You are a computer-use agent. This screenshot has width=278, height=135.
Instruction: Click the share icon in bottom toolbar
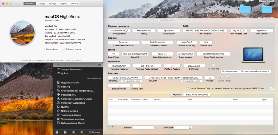pos(82,132)
